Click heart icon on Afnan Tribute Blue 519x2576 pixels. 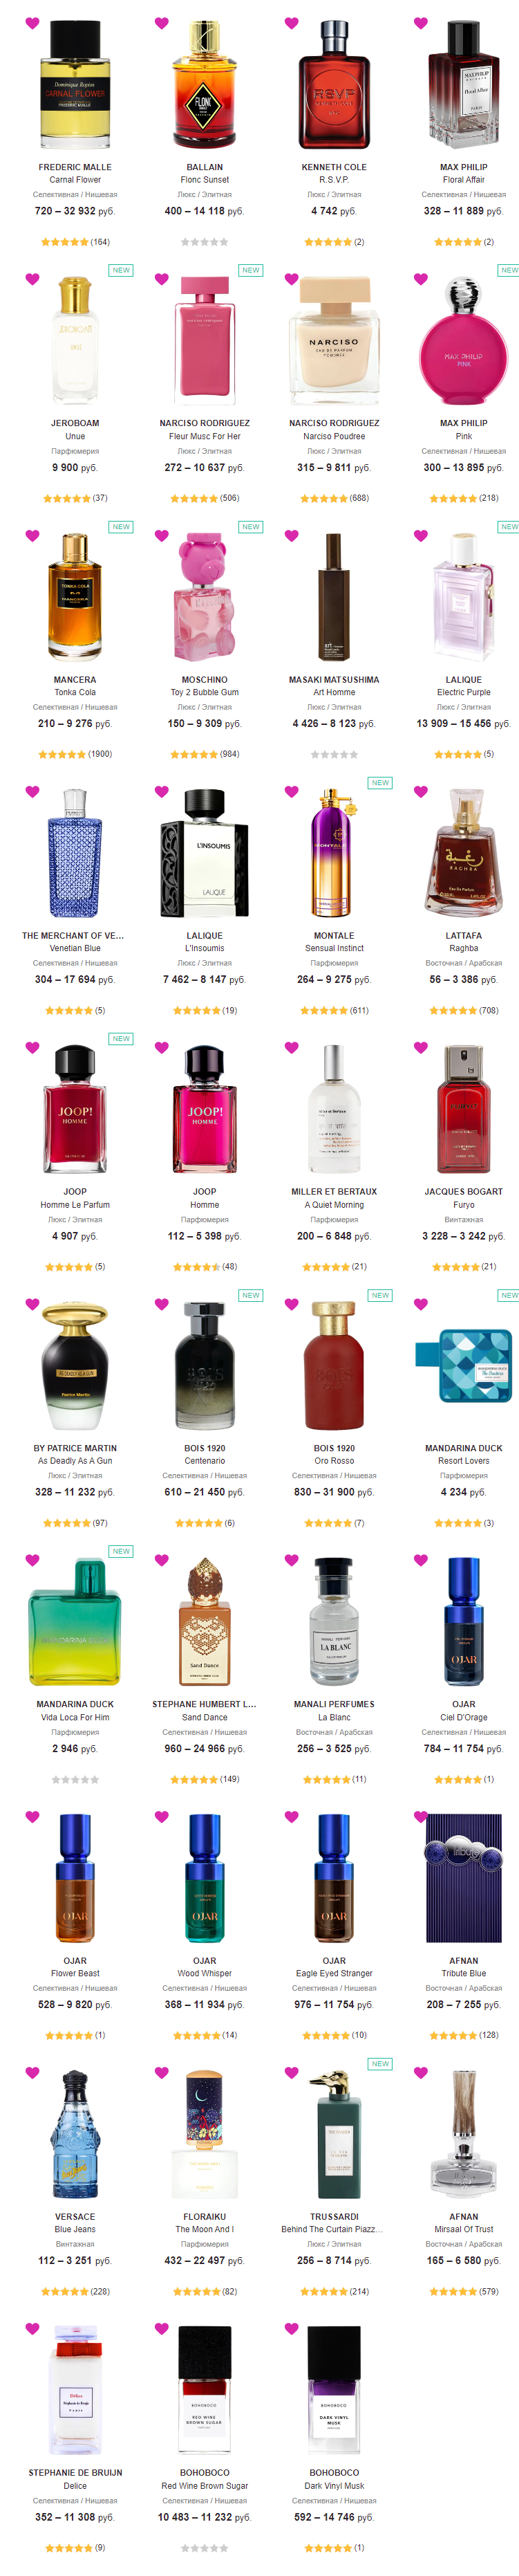tap(421, 1816)
